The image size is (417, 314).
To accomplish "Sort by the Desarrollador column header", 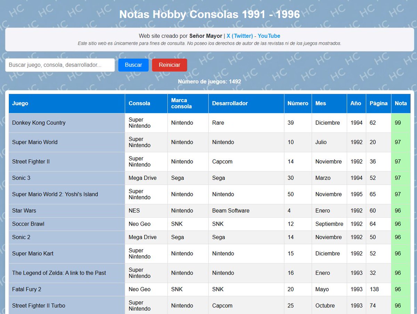I will coord(246,103).
